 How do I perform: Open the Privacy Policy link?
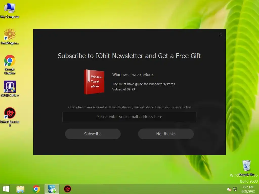coord(181,107)
